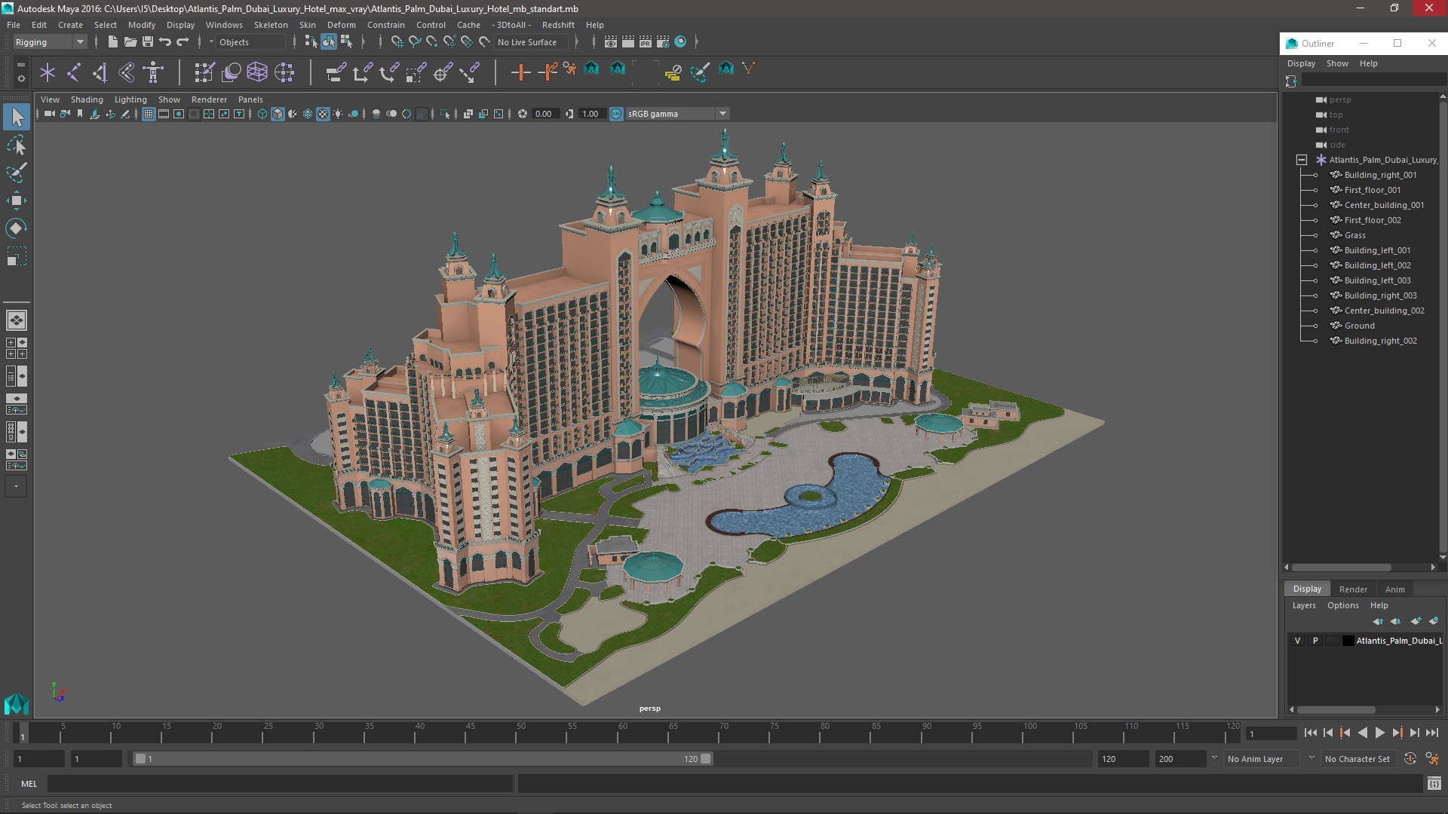Click the Outliner search filter icon
The image size is (1448, 814).
[x=1290, y=81]
